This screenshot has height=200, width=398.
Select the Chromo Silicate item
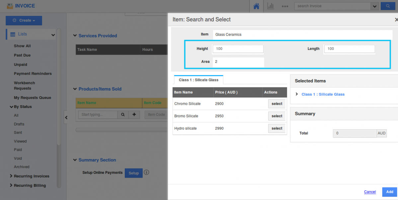pyautogui.click(x=277, y=104)
